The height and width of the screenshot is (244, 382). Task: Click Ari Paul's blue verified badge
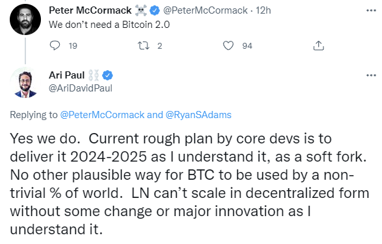click(x=107, y=75)
